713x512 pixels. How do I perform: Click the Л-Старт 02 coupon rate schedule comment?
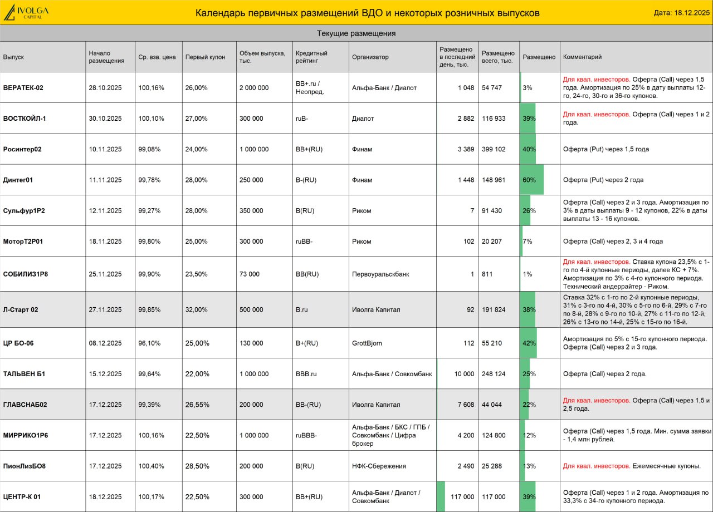[x=636, y=309]
